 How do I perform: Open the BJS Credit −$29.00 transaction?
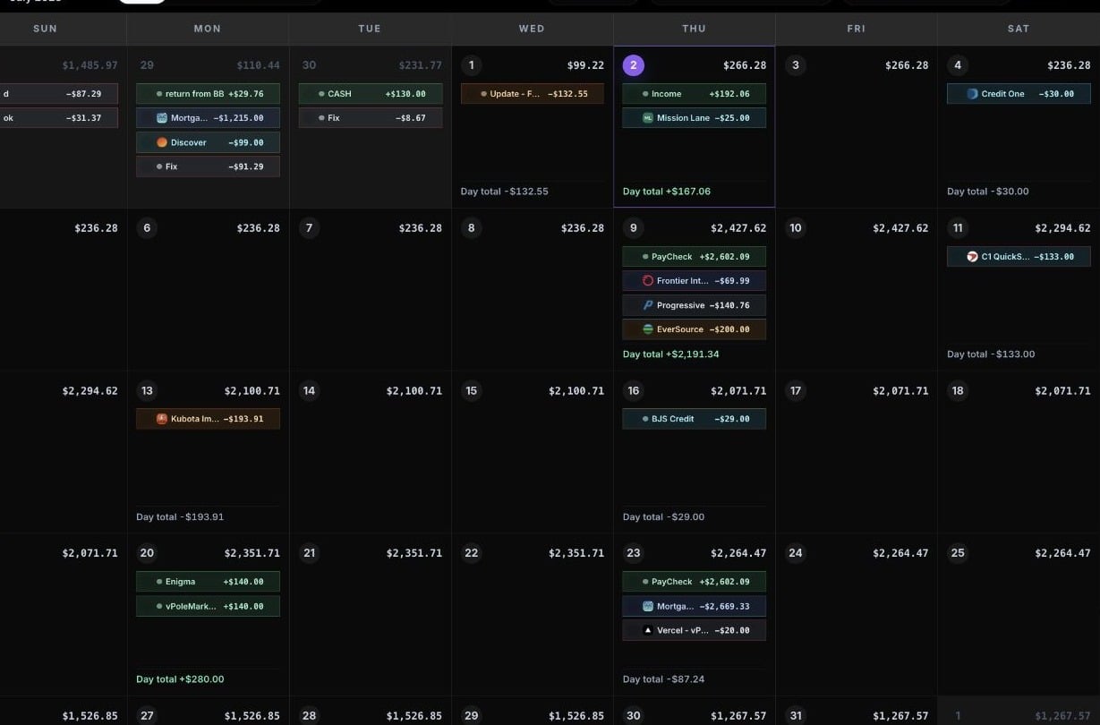tap(694, 419)
